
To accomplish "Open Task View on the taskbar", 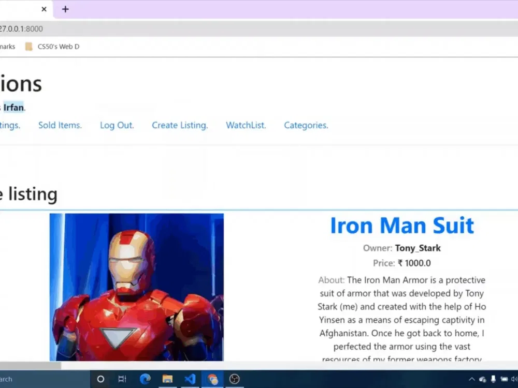I will pos(122,379).
